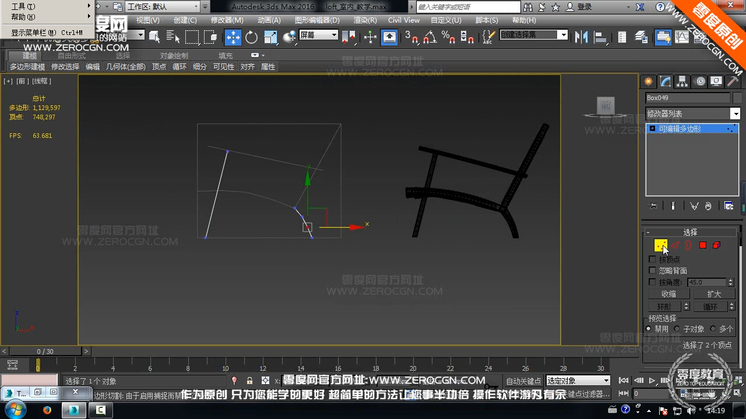Open the Utilities hammer panel tab
Image resolution: width=746 pixels, height=419 pixels.
(x=733, y=81)
